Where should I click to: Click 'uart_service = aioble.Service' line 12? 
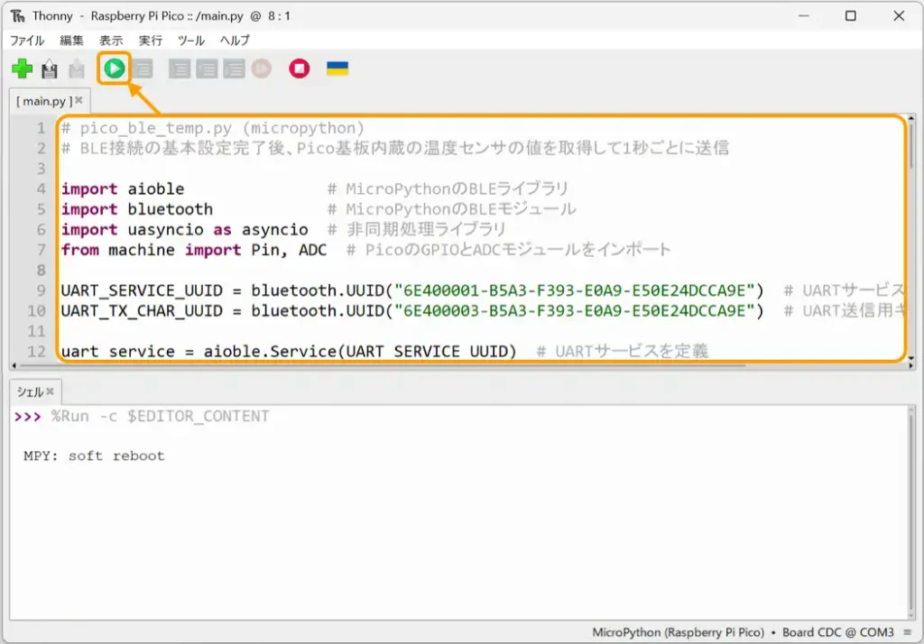[288, 352]
